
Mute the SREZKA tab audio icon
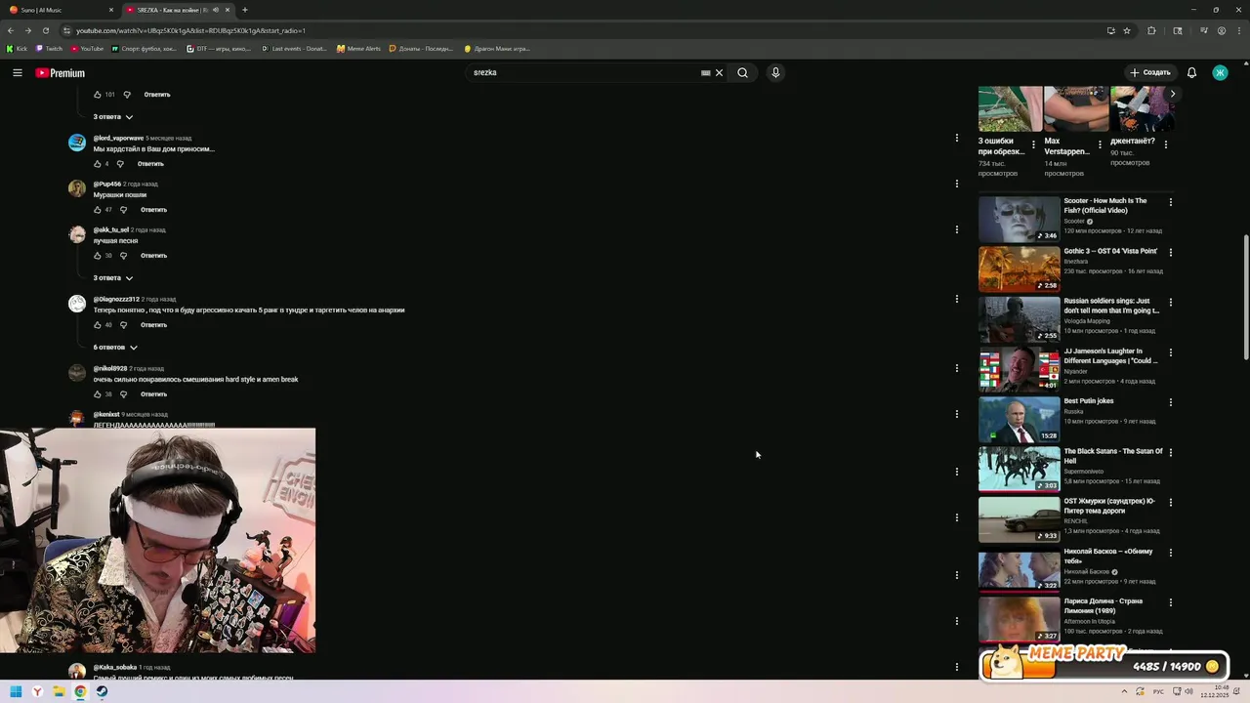[215, 10]
